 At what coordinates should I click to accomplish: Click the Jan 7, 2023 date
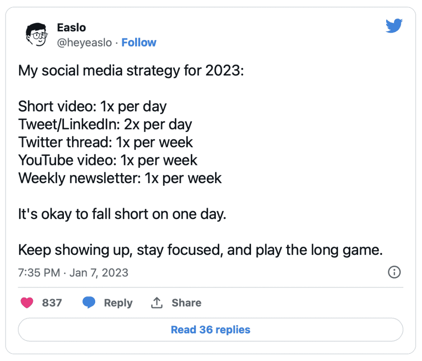tap(99, 273)
